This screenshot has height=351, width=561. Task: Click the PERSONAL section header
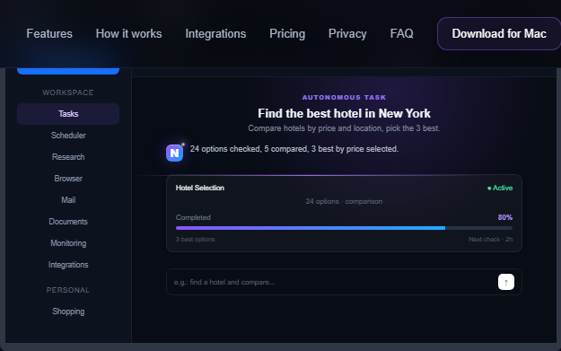click(x=68, y=290)
